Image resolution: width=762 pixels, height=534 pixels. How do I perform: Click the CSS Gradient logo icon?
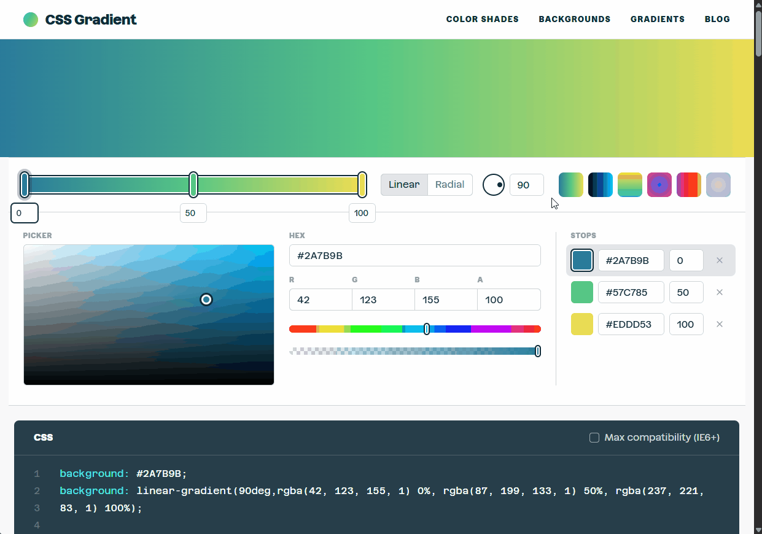[31, 20]
